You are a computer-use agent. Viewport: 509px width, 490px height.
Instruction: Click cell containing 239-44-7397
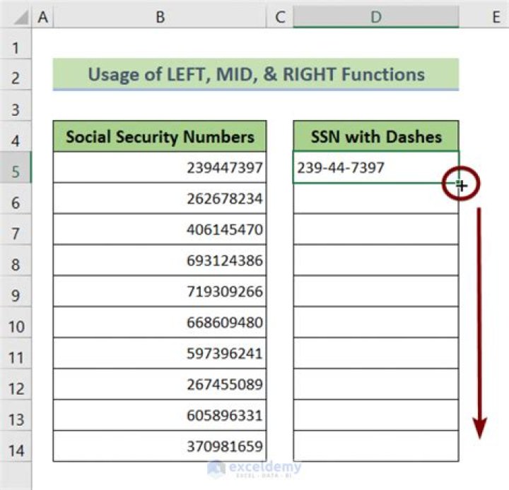tap(375, 168)
